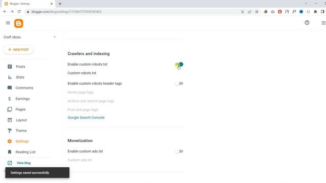Image resolution: width=326 pixels, height=183 pixels.
Task: Select the Blogger: Settings browser tab
Action: coord(28,4)
